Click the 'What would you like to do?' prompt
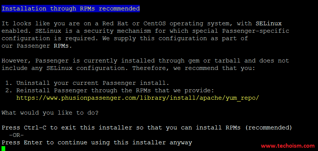 [x=50, y=113]
